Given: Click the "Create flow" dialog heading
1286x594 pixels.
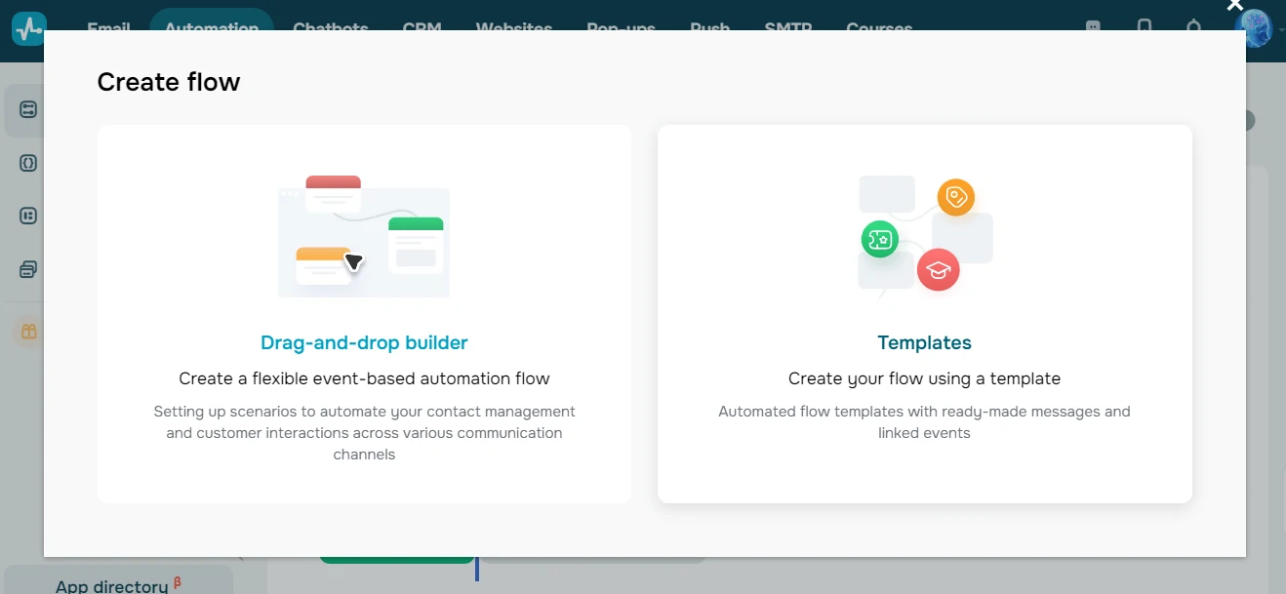Looking at the screenshot, I should (x=169, y=82).
